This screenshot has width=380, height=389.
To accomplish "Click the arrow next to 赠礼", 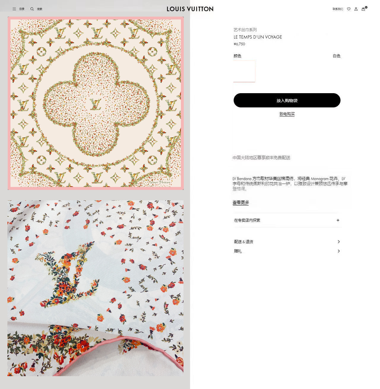I will [339, 251].
